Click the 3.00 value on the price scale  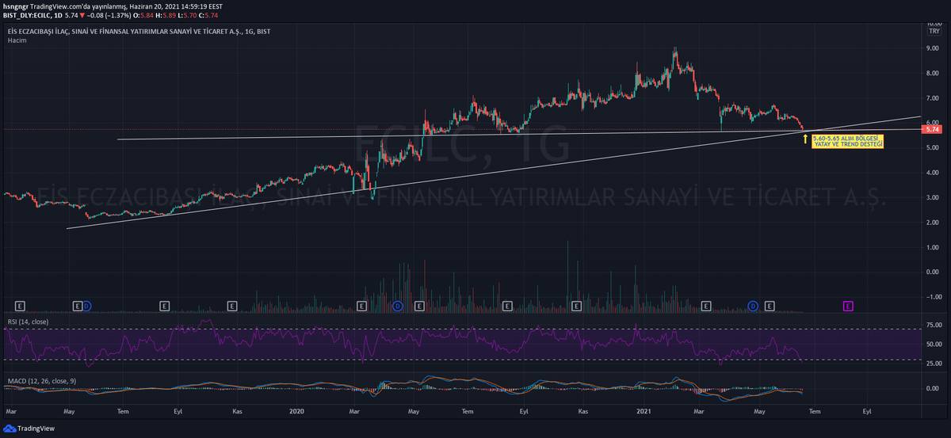934,198
